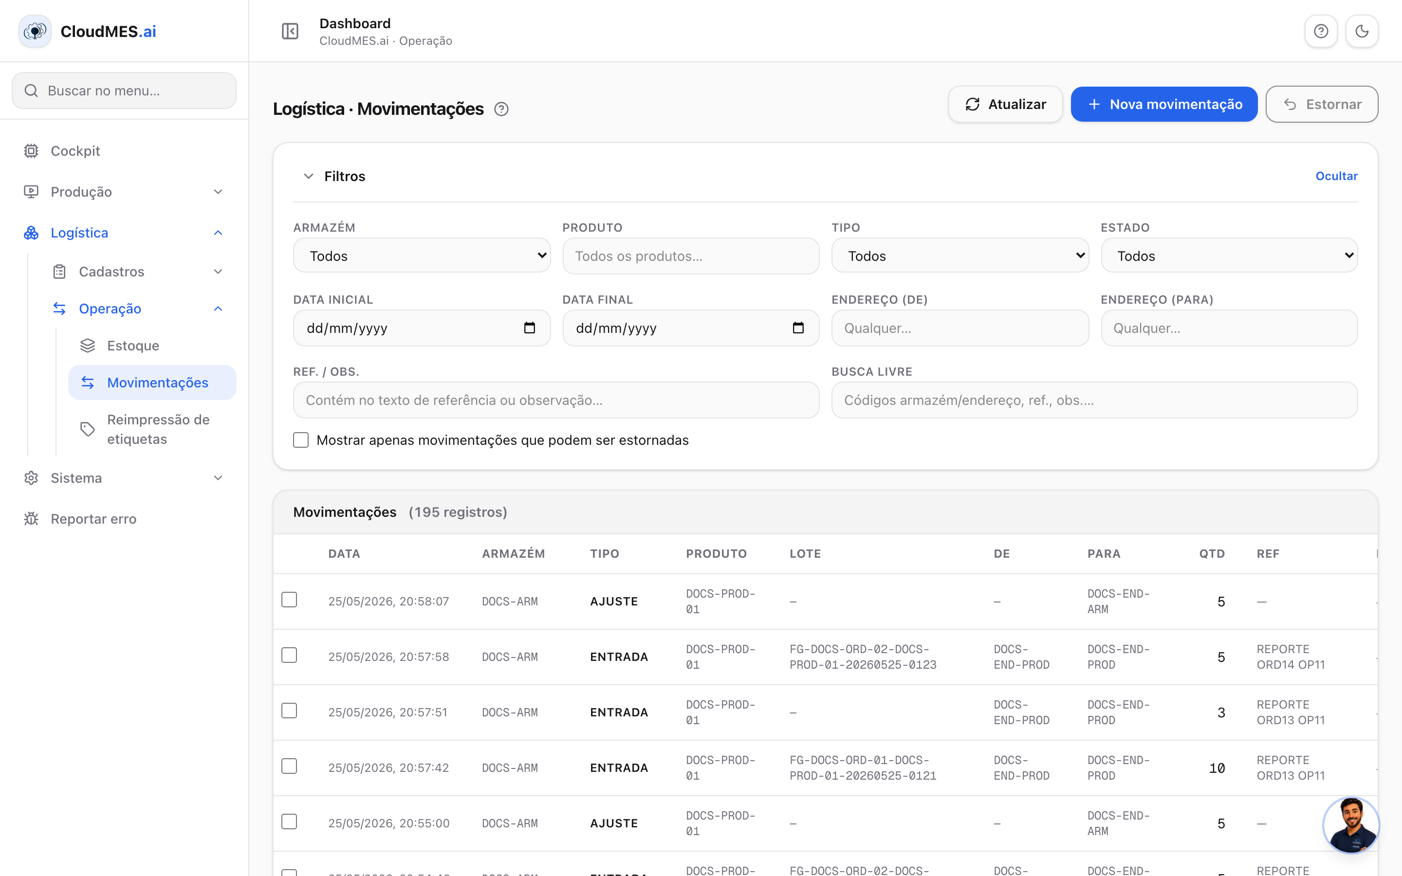Open the Armazém dropdown
The image size is (1402, 876).
(x=422, y=255)
